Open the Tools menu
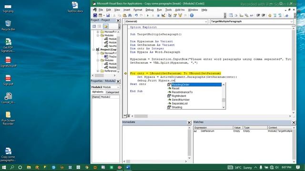The image size is (305, 171). tap(168, 9)
